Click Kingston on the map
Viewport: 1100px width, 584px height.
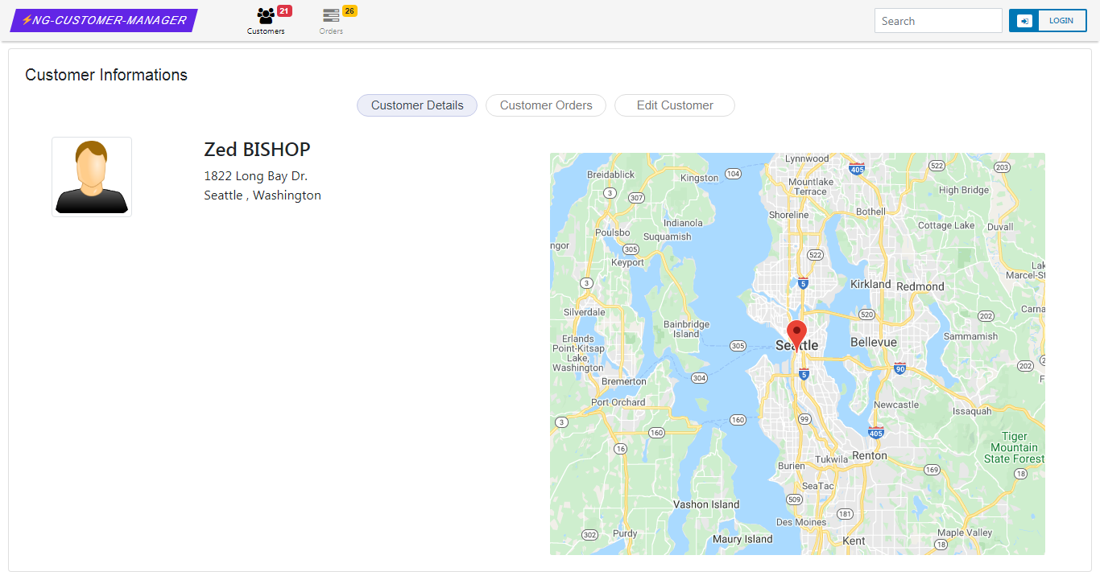(699, 178)
